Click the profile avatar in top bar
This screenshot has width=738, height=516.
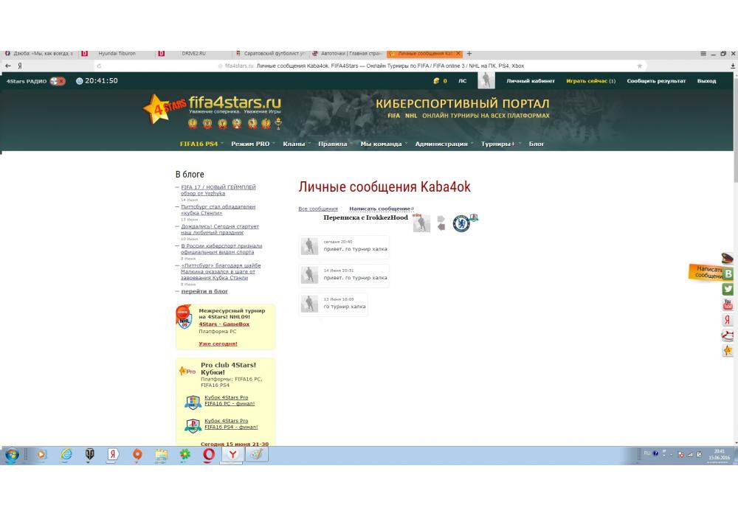[486, 80]
